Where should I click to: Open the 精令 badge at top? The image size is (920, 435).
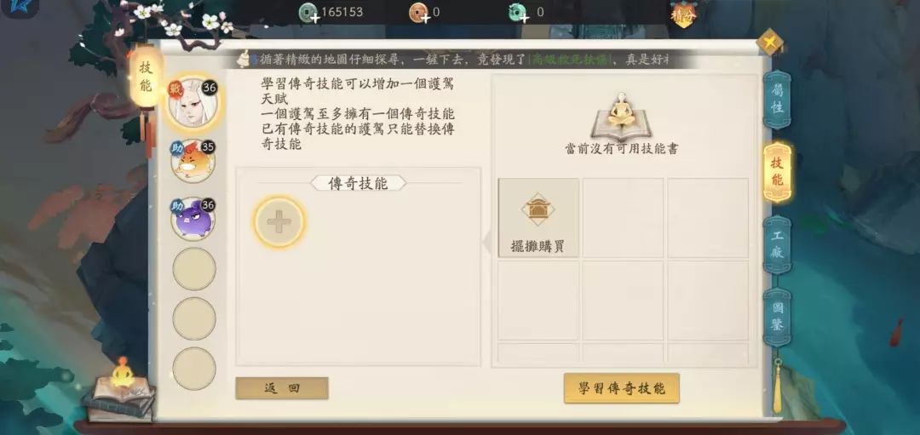[x=683, y=14]
